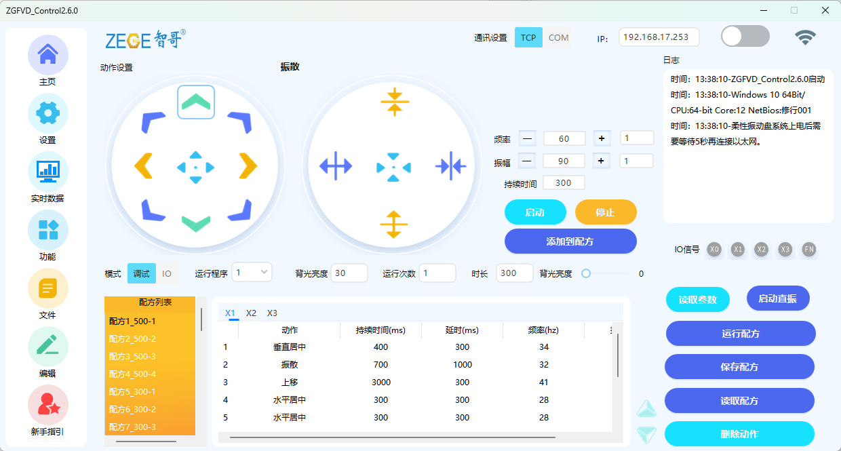Click the green move-up arrow
Image resolution: width=841 pixels, height=451 pixels.
coord(196,102)
